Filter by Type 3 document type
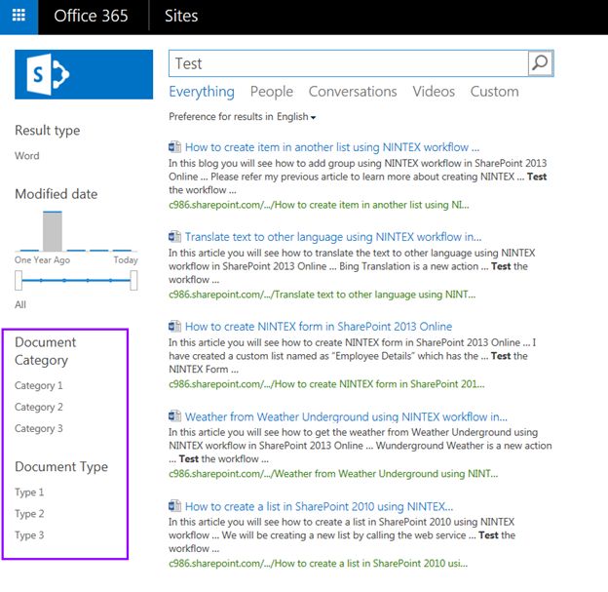The image size is (608, 592). (29, 535)
